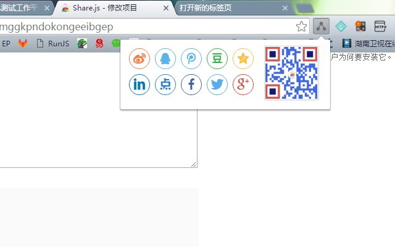This screenshot has height=247, width=395.
Task: Click the QR code image in popup
Action: 291,73
